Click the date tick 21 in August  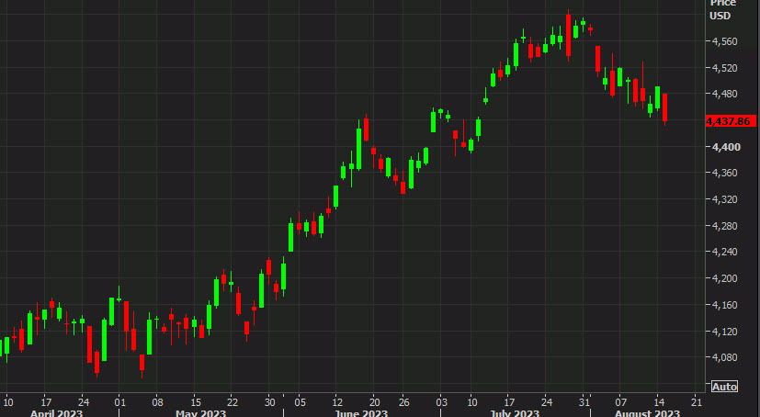click(697, 402)
